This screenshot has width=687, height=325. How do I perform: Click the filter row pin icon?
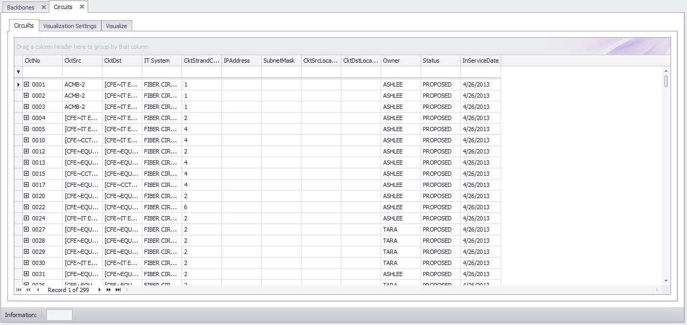click(19, 72)
